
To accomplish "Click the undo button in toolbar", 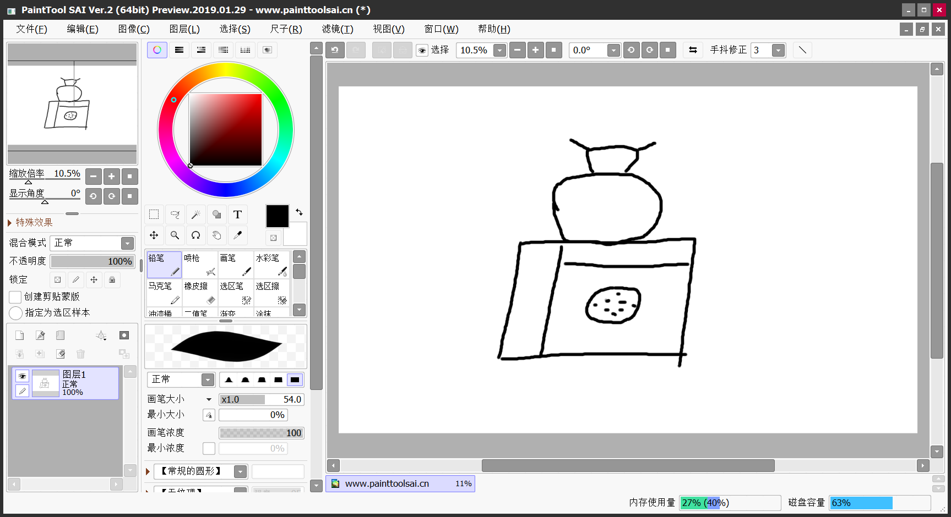I will coord(335,50).
